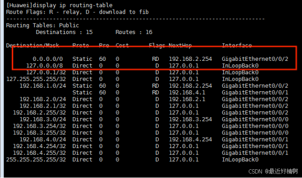The width and height of the screenshot is (302, 178).
Task: Click preference 60 in the 0.0.0.0/0 row
Action: [x=102, y=59]
